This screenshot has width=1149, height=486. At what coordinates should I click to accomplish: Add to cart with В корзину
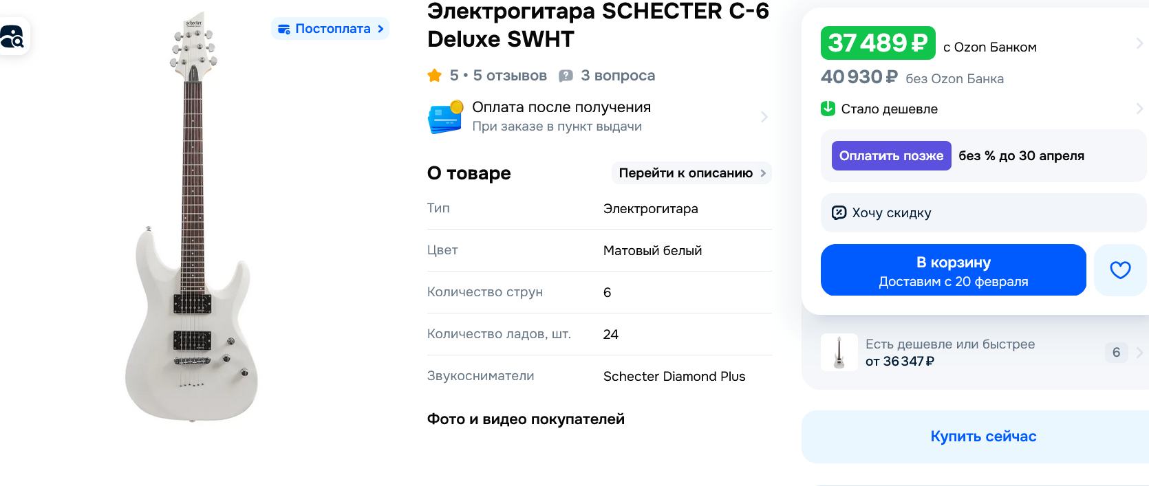[x=953, y=270]
